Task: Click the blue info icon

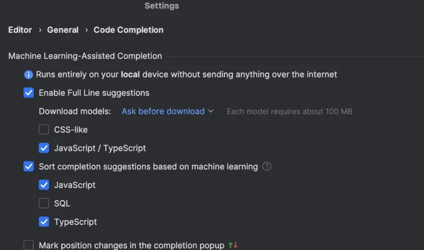Action: [29, 75]
